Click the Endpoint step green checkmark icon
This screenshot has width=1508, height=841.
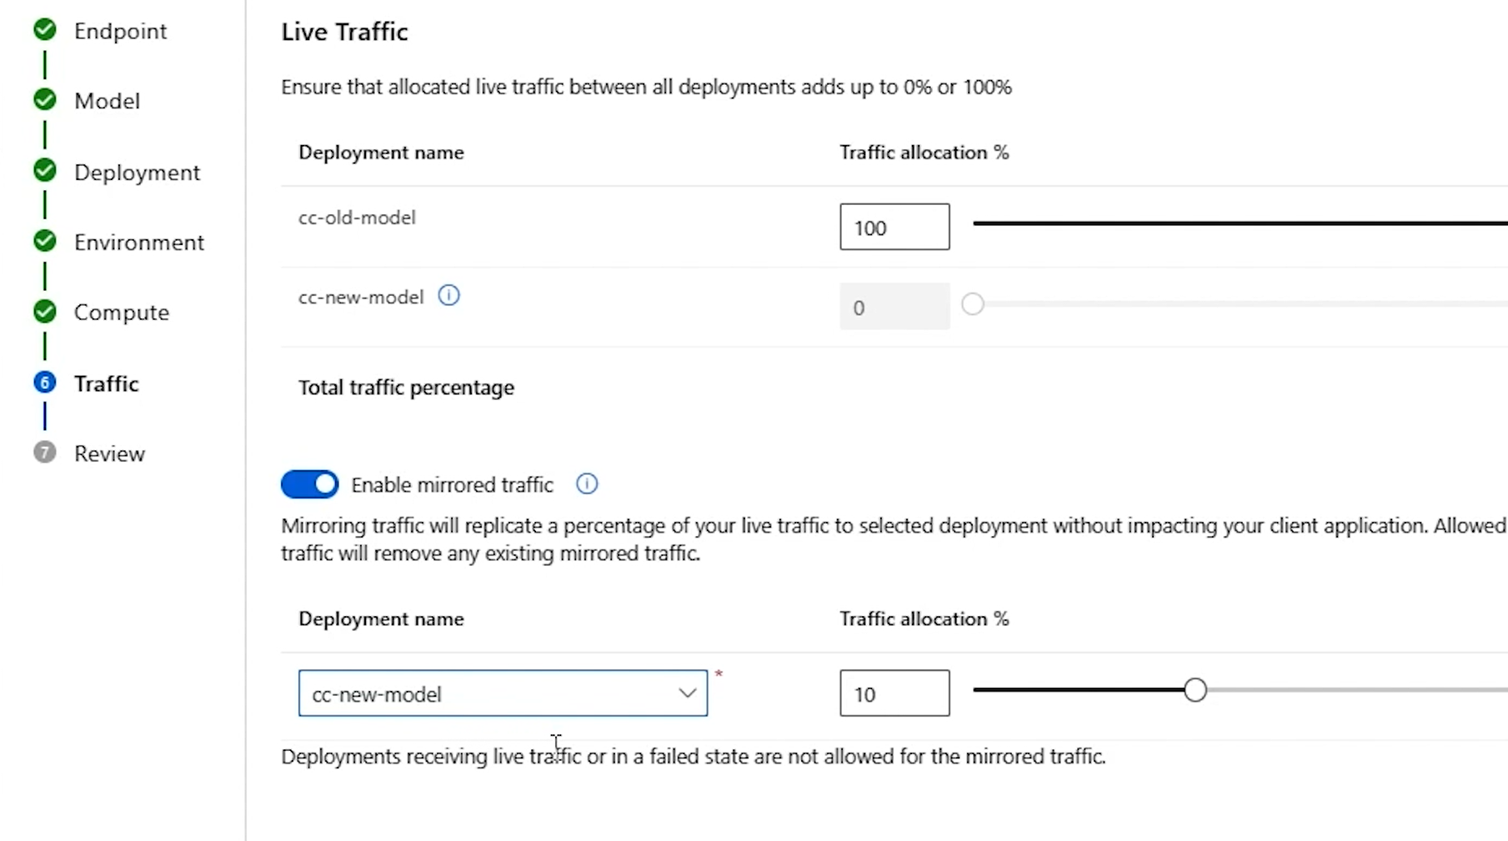[x=45, y=30]
